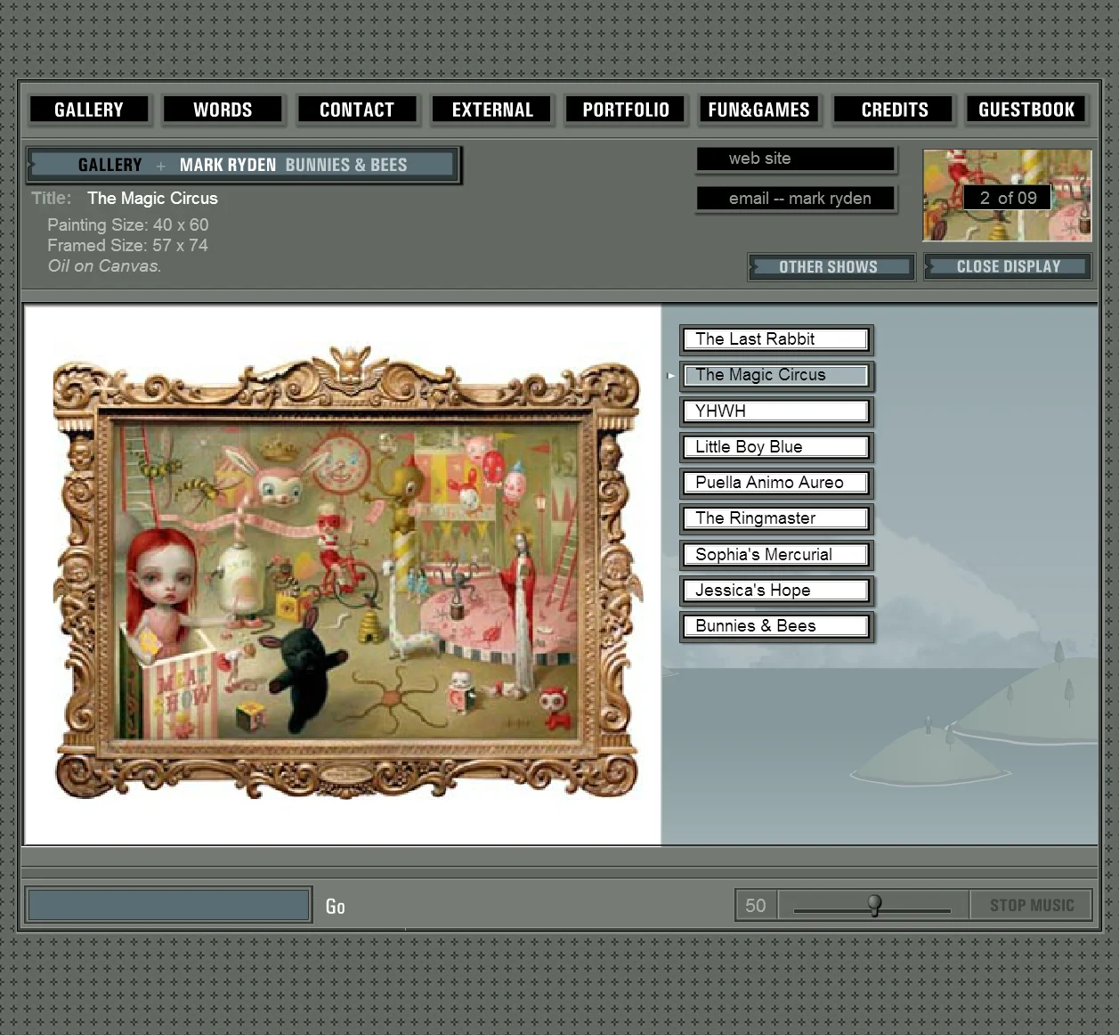The image size is (1119, 1035).
Task: Select Puella Animo Aureo painting
Action: click(x=775, y=482)
